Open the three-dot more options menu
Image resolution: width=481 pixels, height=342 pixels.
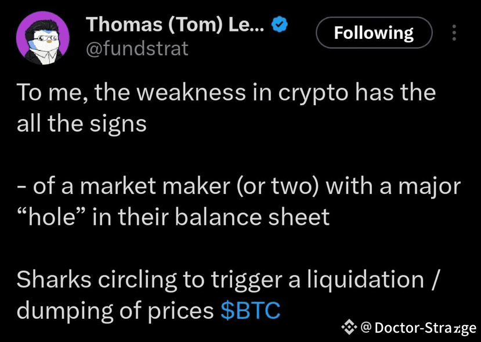click(454, 33)
